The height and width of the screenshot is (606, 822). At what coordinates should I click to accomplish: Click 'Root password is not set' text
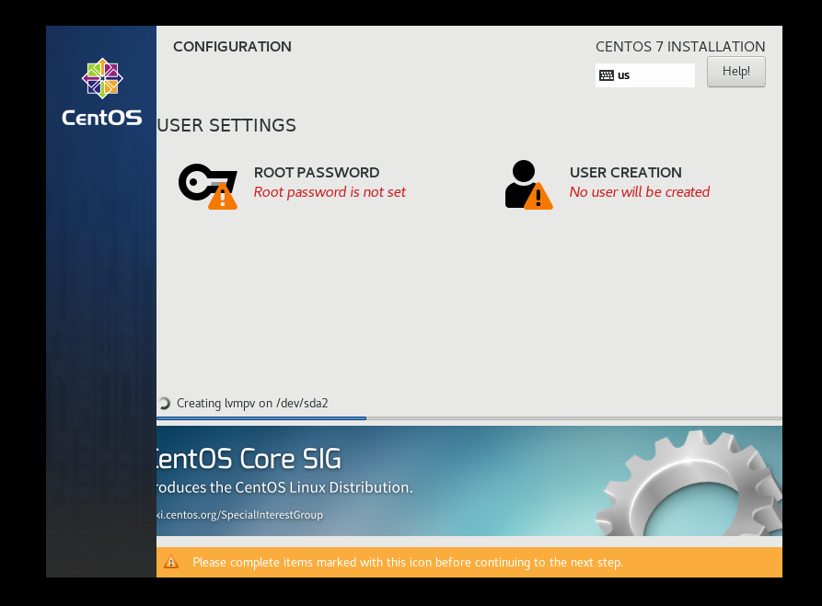[x=330, y=192]
